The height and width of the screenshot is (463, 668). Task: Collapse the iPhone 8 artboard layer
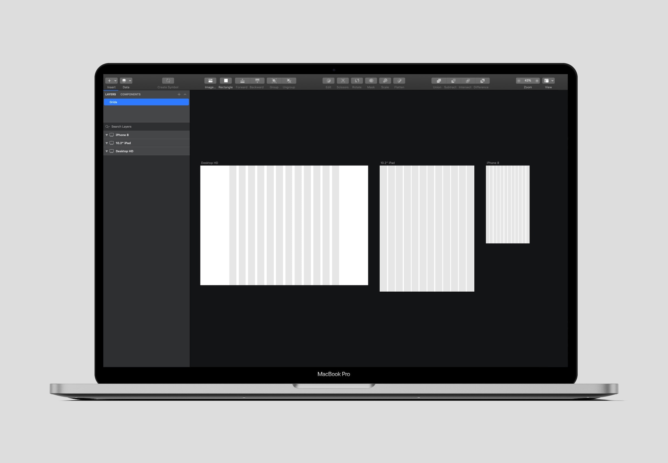107,135
